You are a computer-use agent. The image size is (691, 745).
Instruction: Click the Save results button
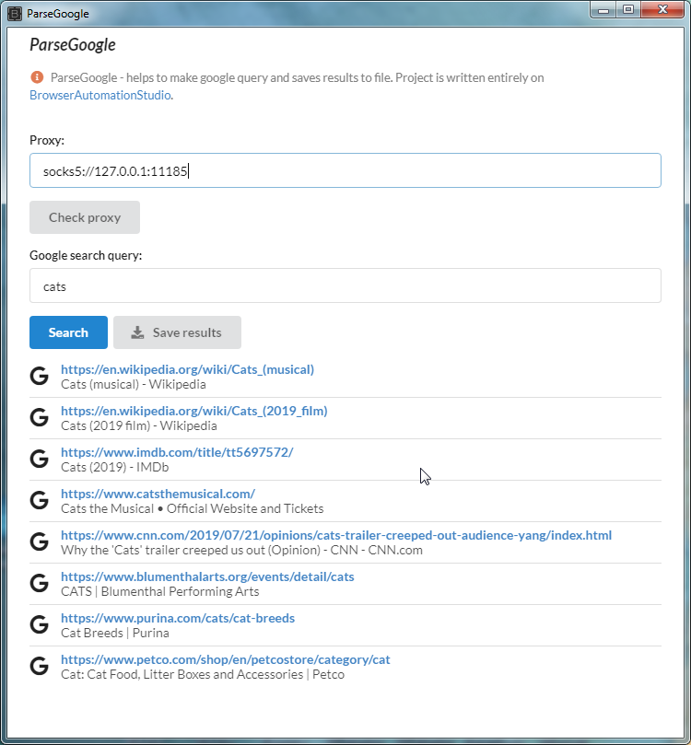click(177, 332)
